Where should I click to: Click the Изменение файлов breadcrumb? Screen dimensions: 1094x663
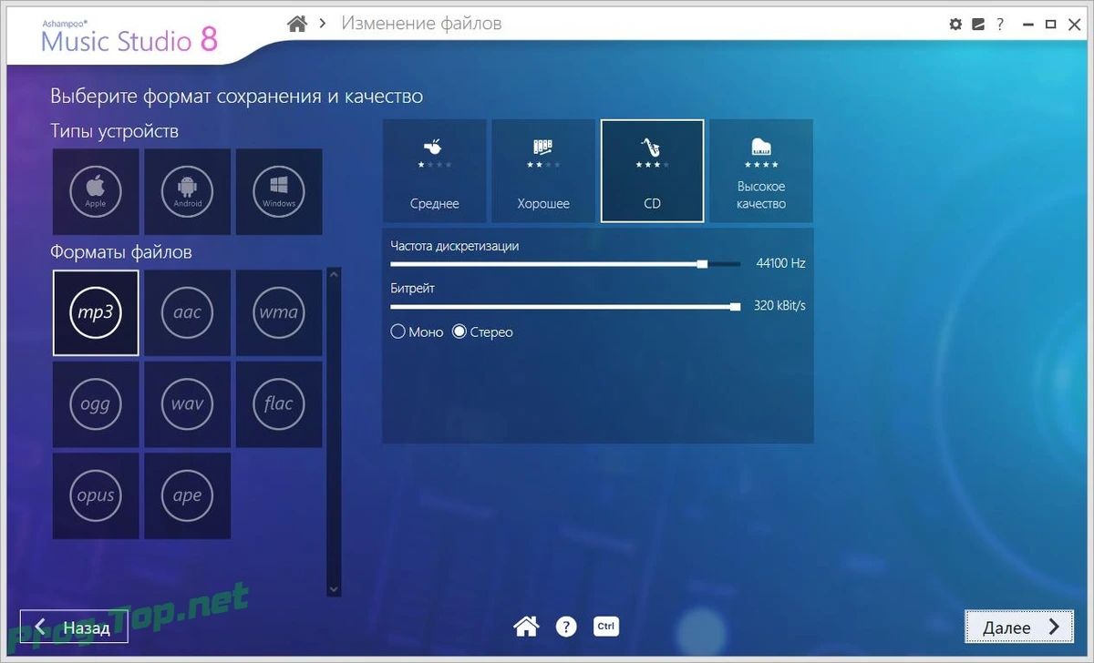pyautogui.click(x=421, y=24)
